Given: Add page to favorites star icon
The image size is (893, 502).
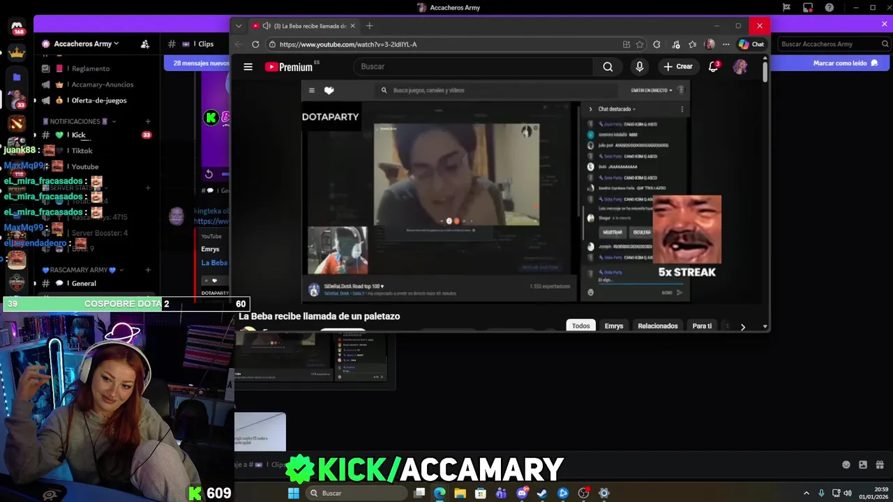Looking at the screenshot, I should [x=640, y=44].
